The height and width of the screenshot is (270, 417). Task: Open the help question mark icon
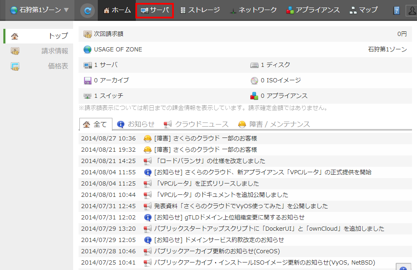coord(397,10)
